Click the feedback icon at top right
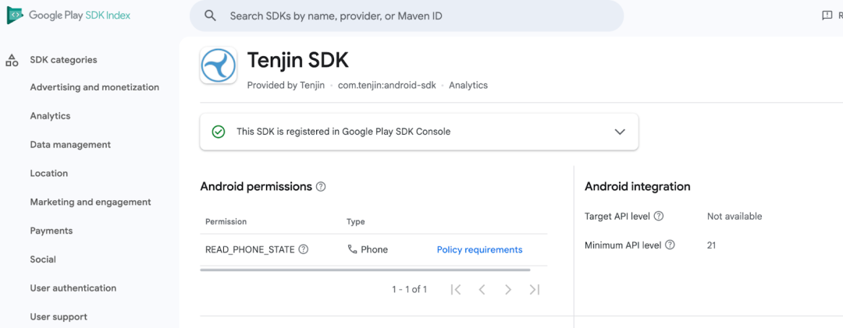This screenshot has width=843, height=328. click(x=827, y=16)
